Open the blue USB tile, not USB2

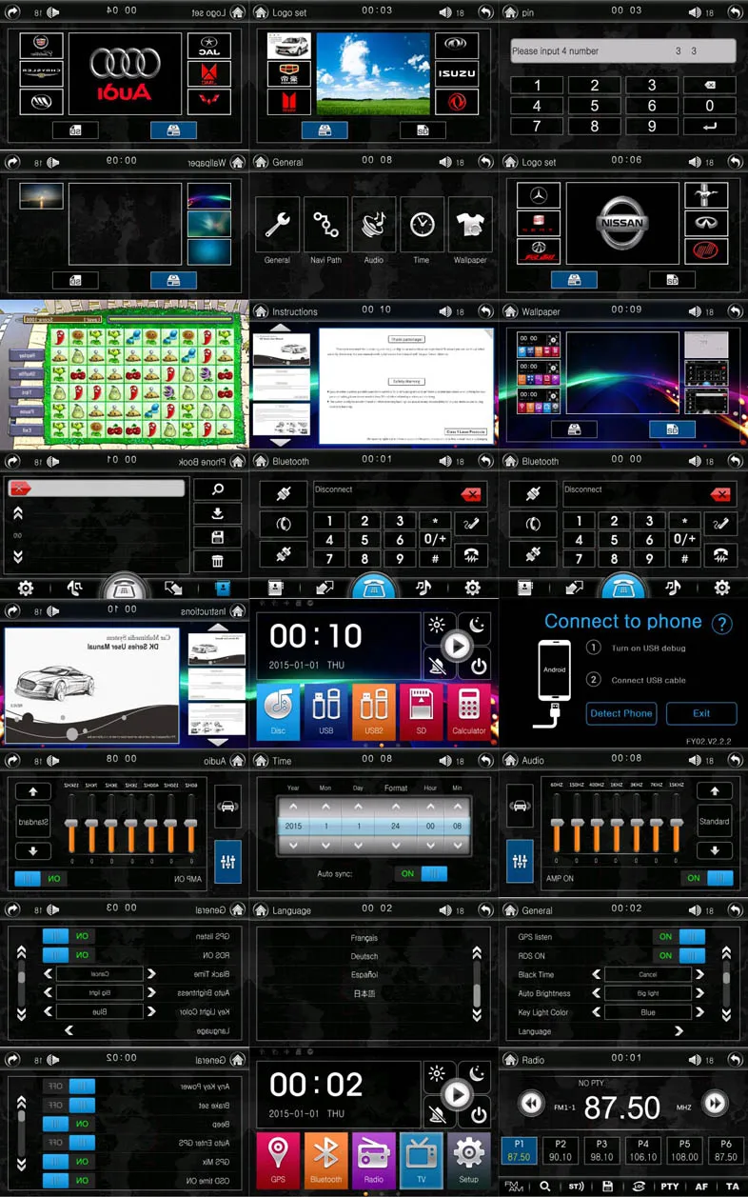(325, 711)
